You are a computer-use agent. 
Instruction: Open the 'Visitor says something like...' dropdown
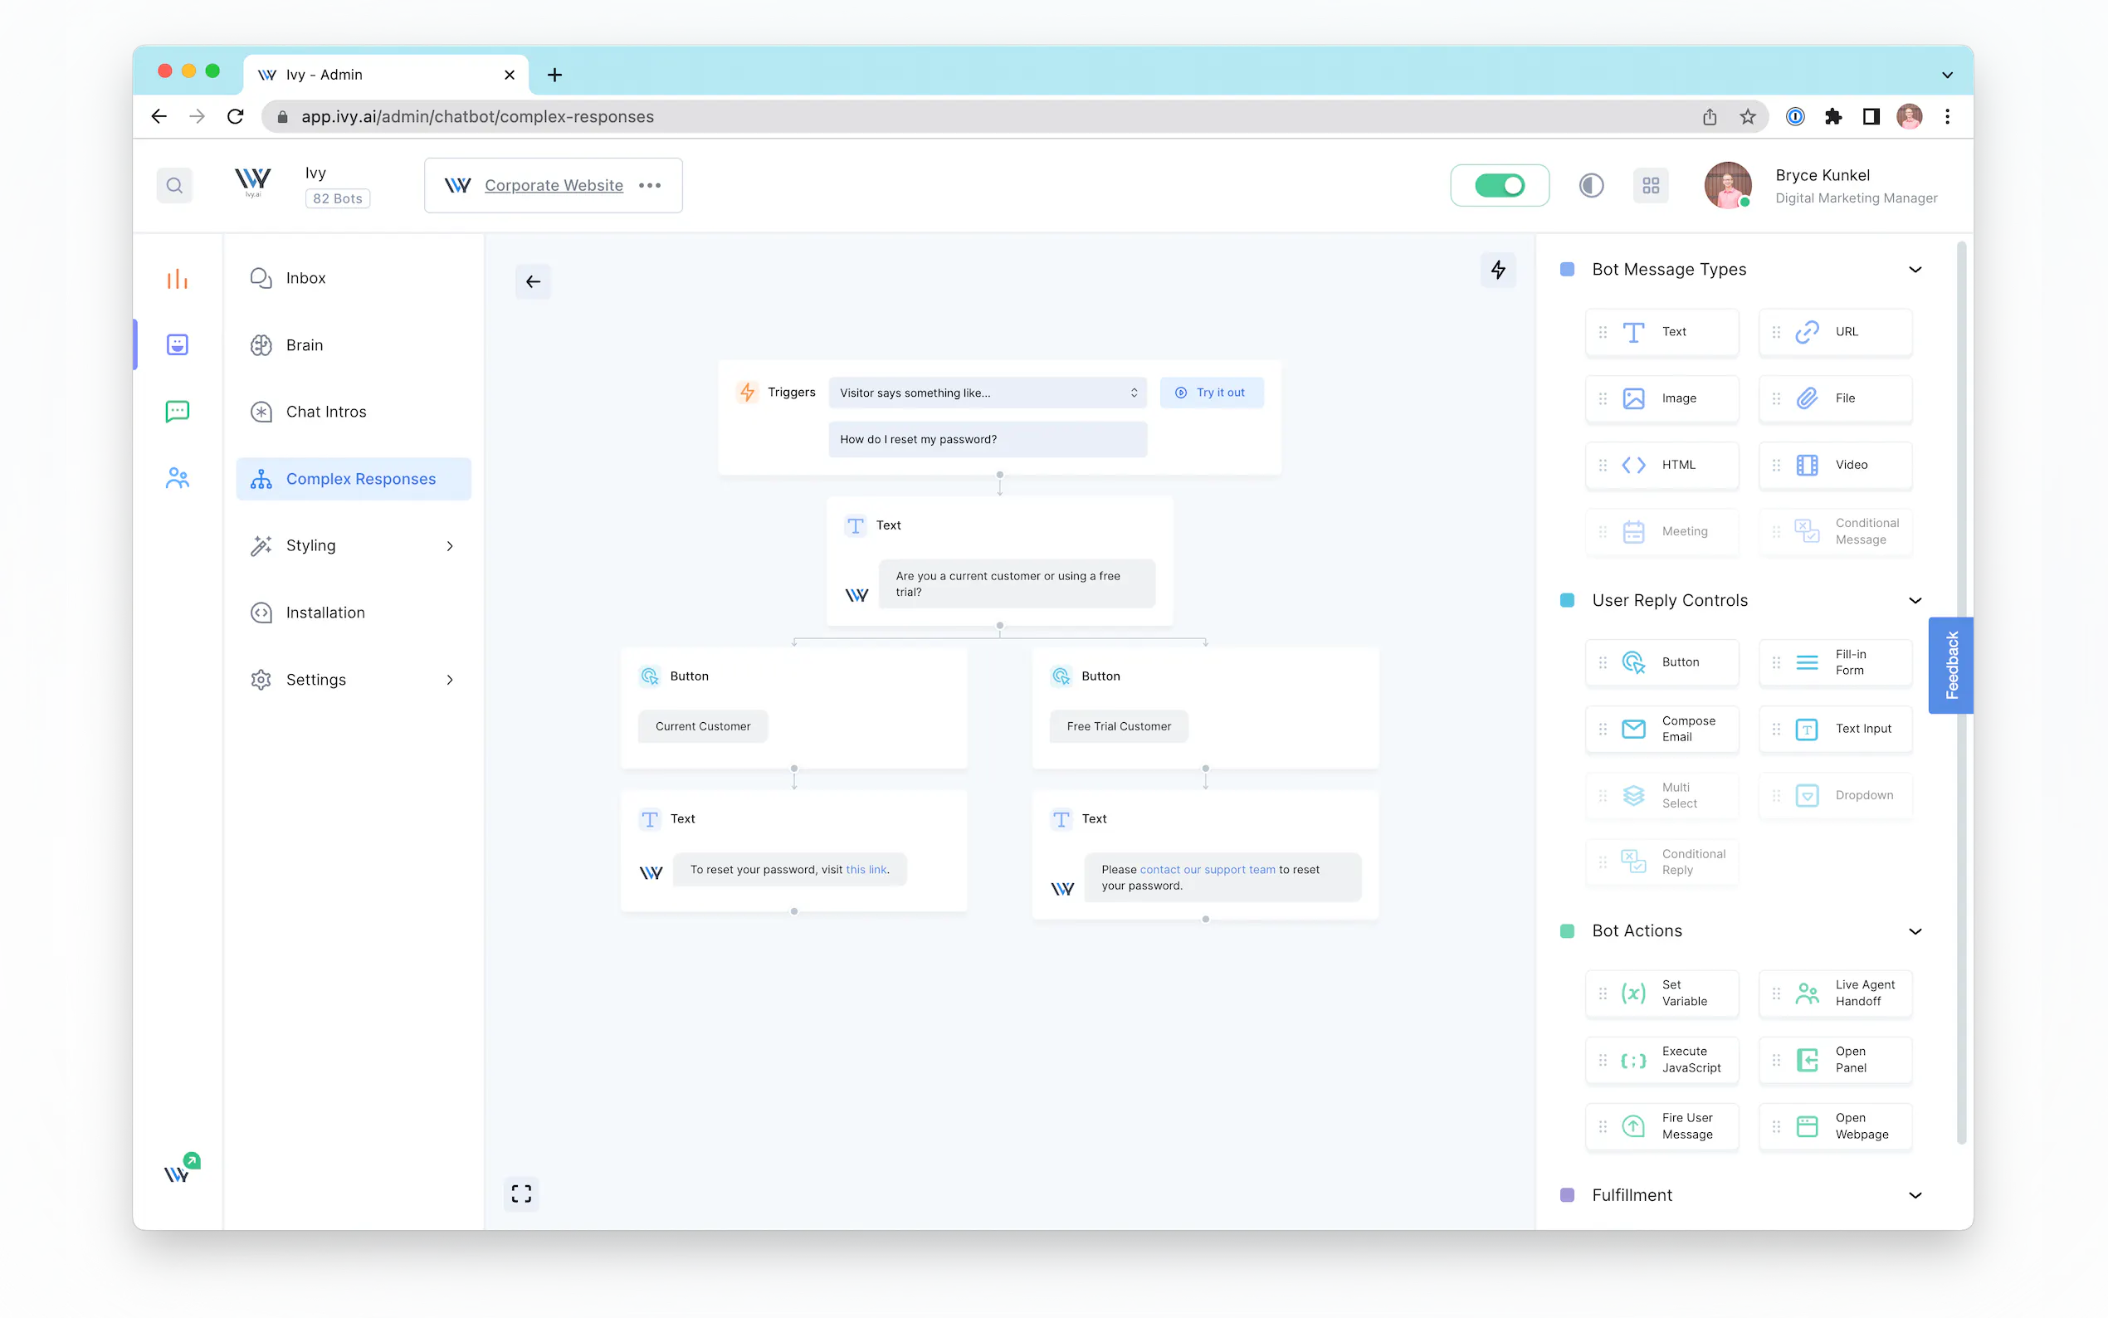tap(988, 393)
